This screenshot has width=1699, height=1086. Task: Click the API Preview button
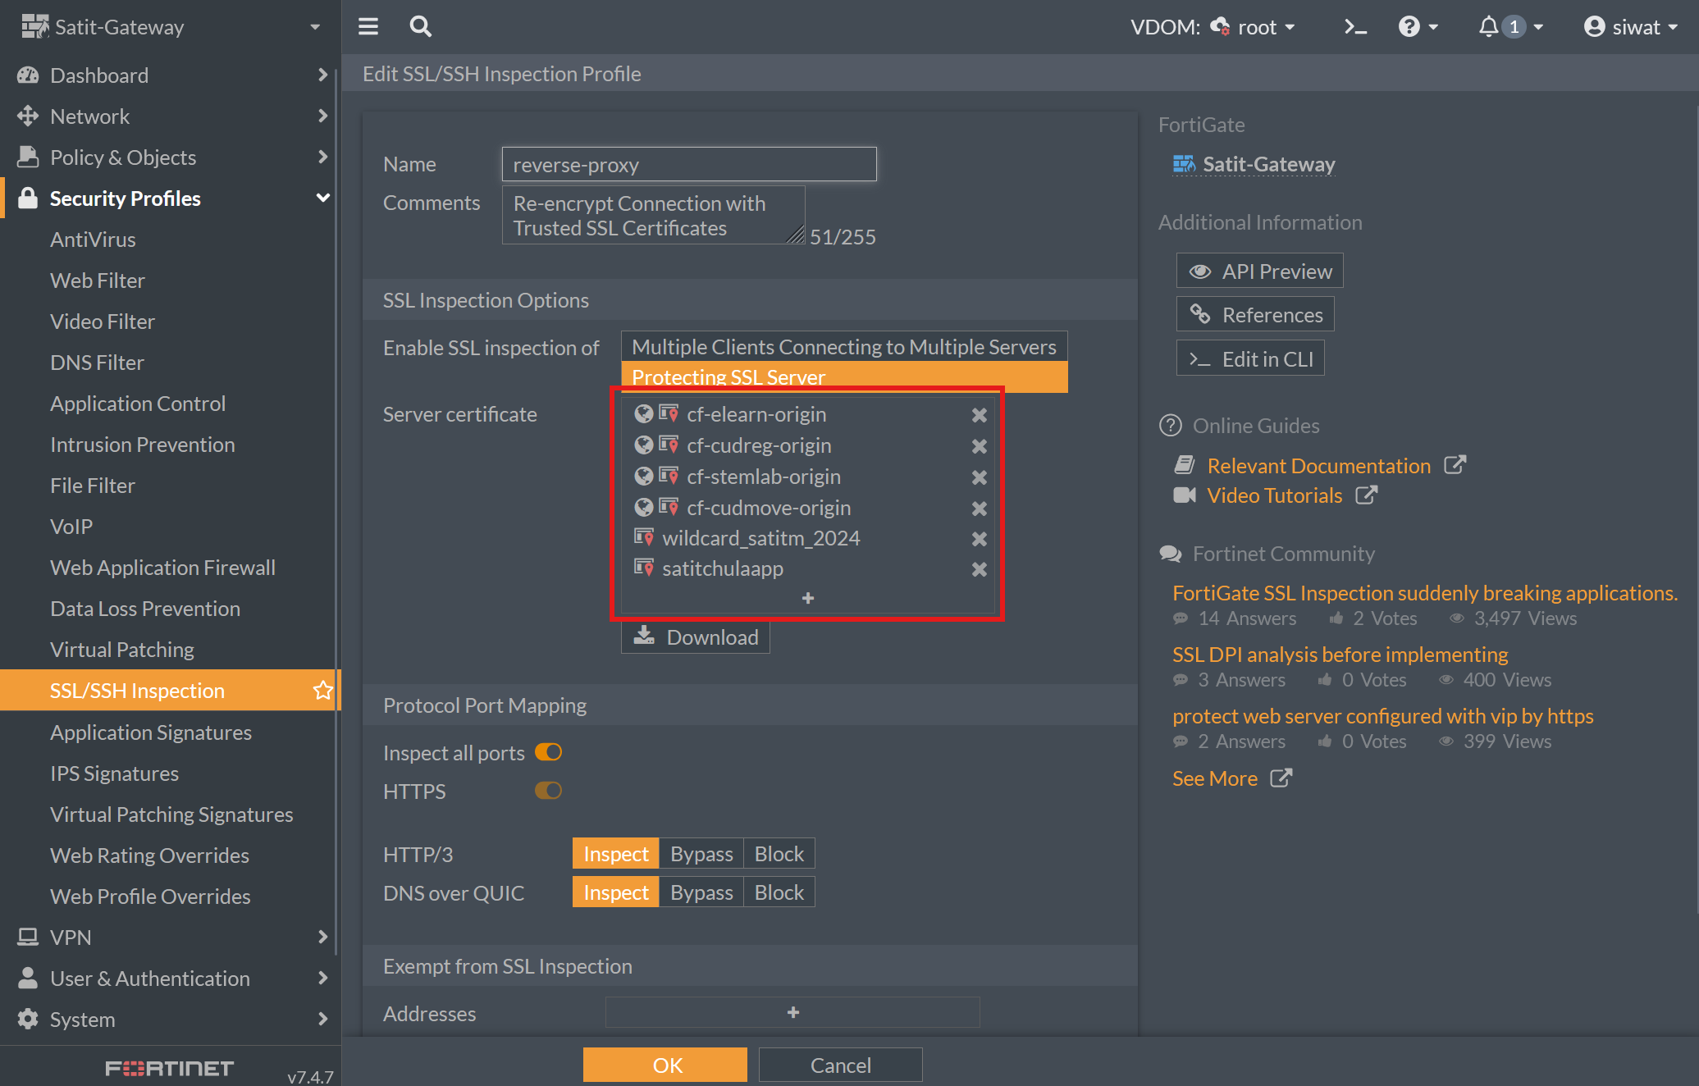1260,271
